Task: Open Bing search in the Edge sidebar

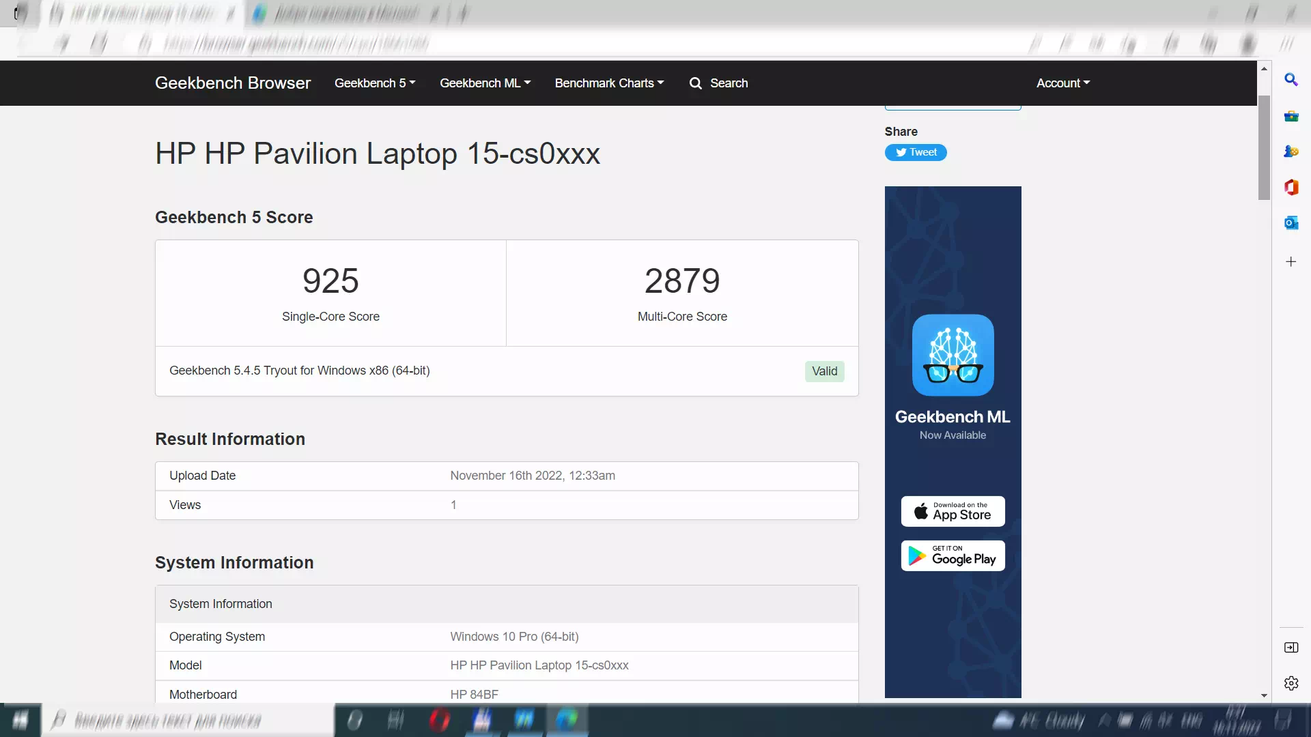Action: click(x=1292, y=80)
